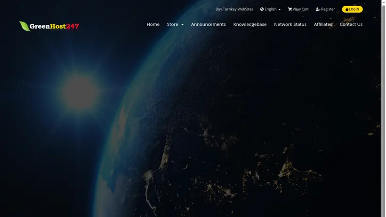Open the Contact Us page
Image resolution: width=386 pixels, height=217 pixels.
click(351, 24)
